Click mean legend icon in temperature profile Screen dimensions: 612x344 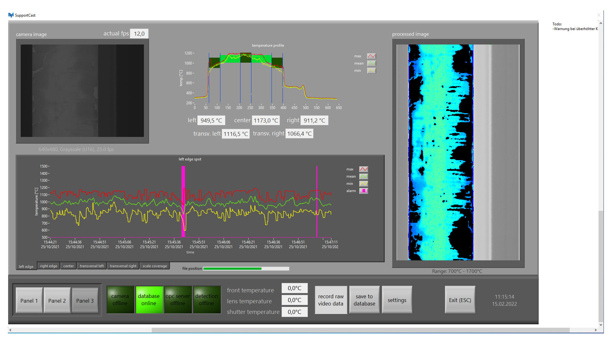click(x=372, y=63)
